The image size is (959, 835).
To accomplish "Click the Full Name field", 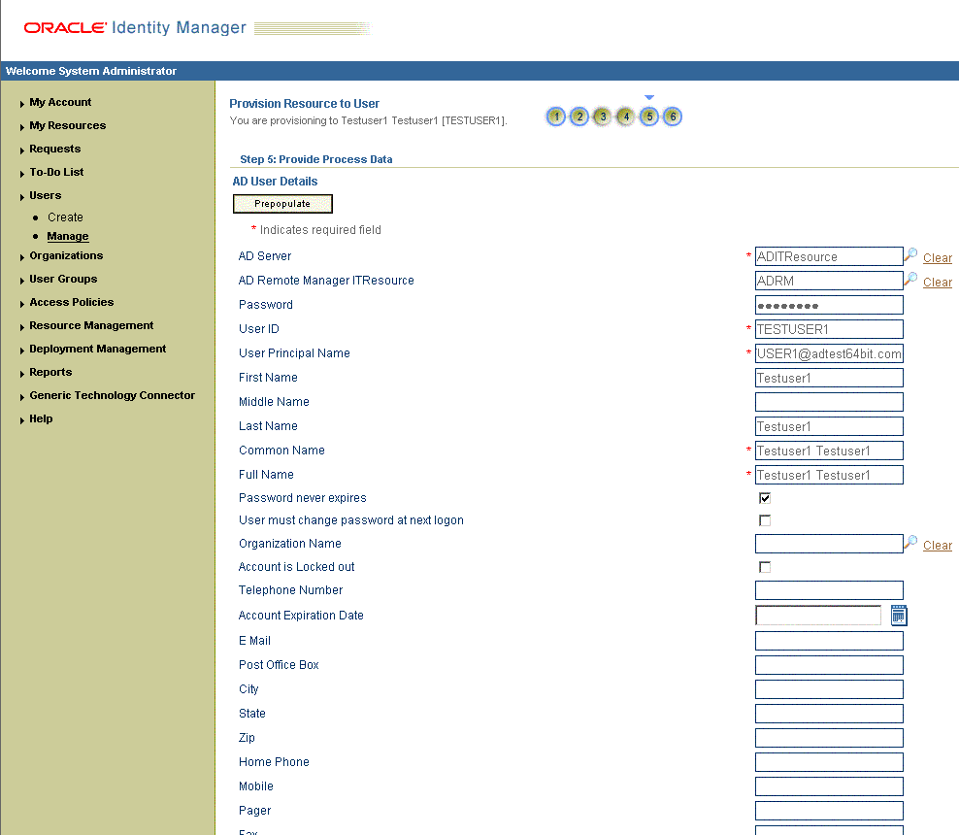I will (829, 475).
